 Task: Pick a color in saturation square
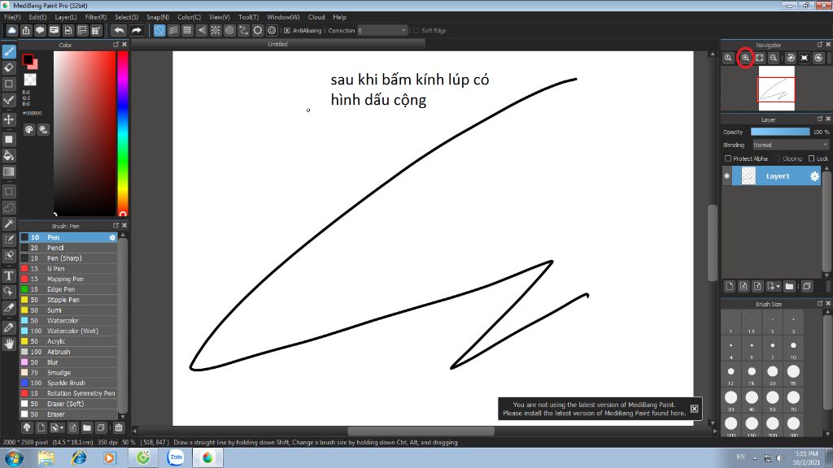pyautogui.click(x=85, y=133)
